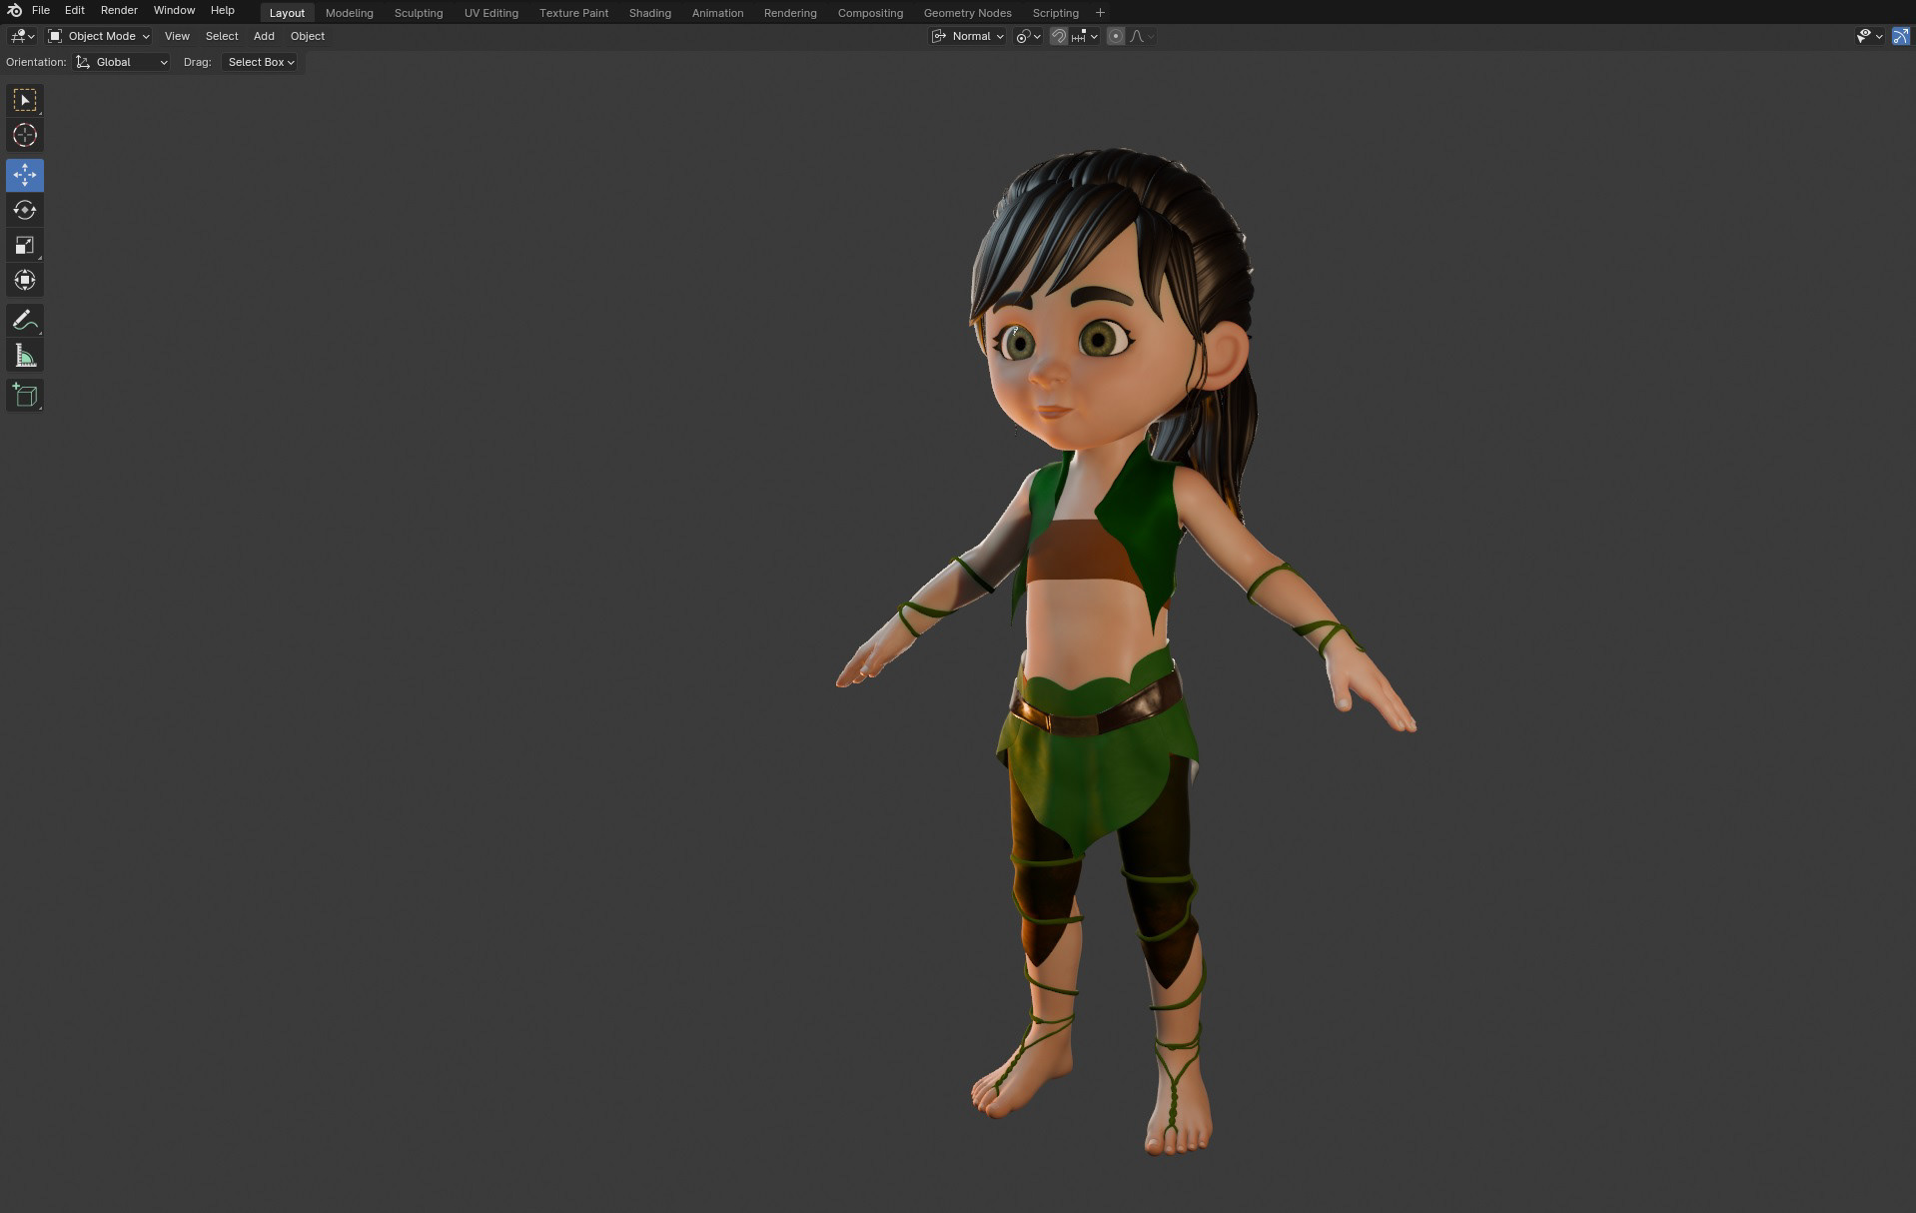The image size is (1916, 1213).
Task: Open the Edit menu
Action: coord(75,10)
